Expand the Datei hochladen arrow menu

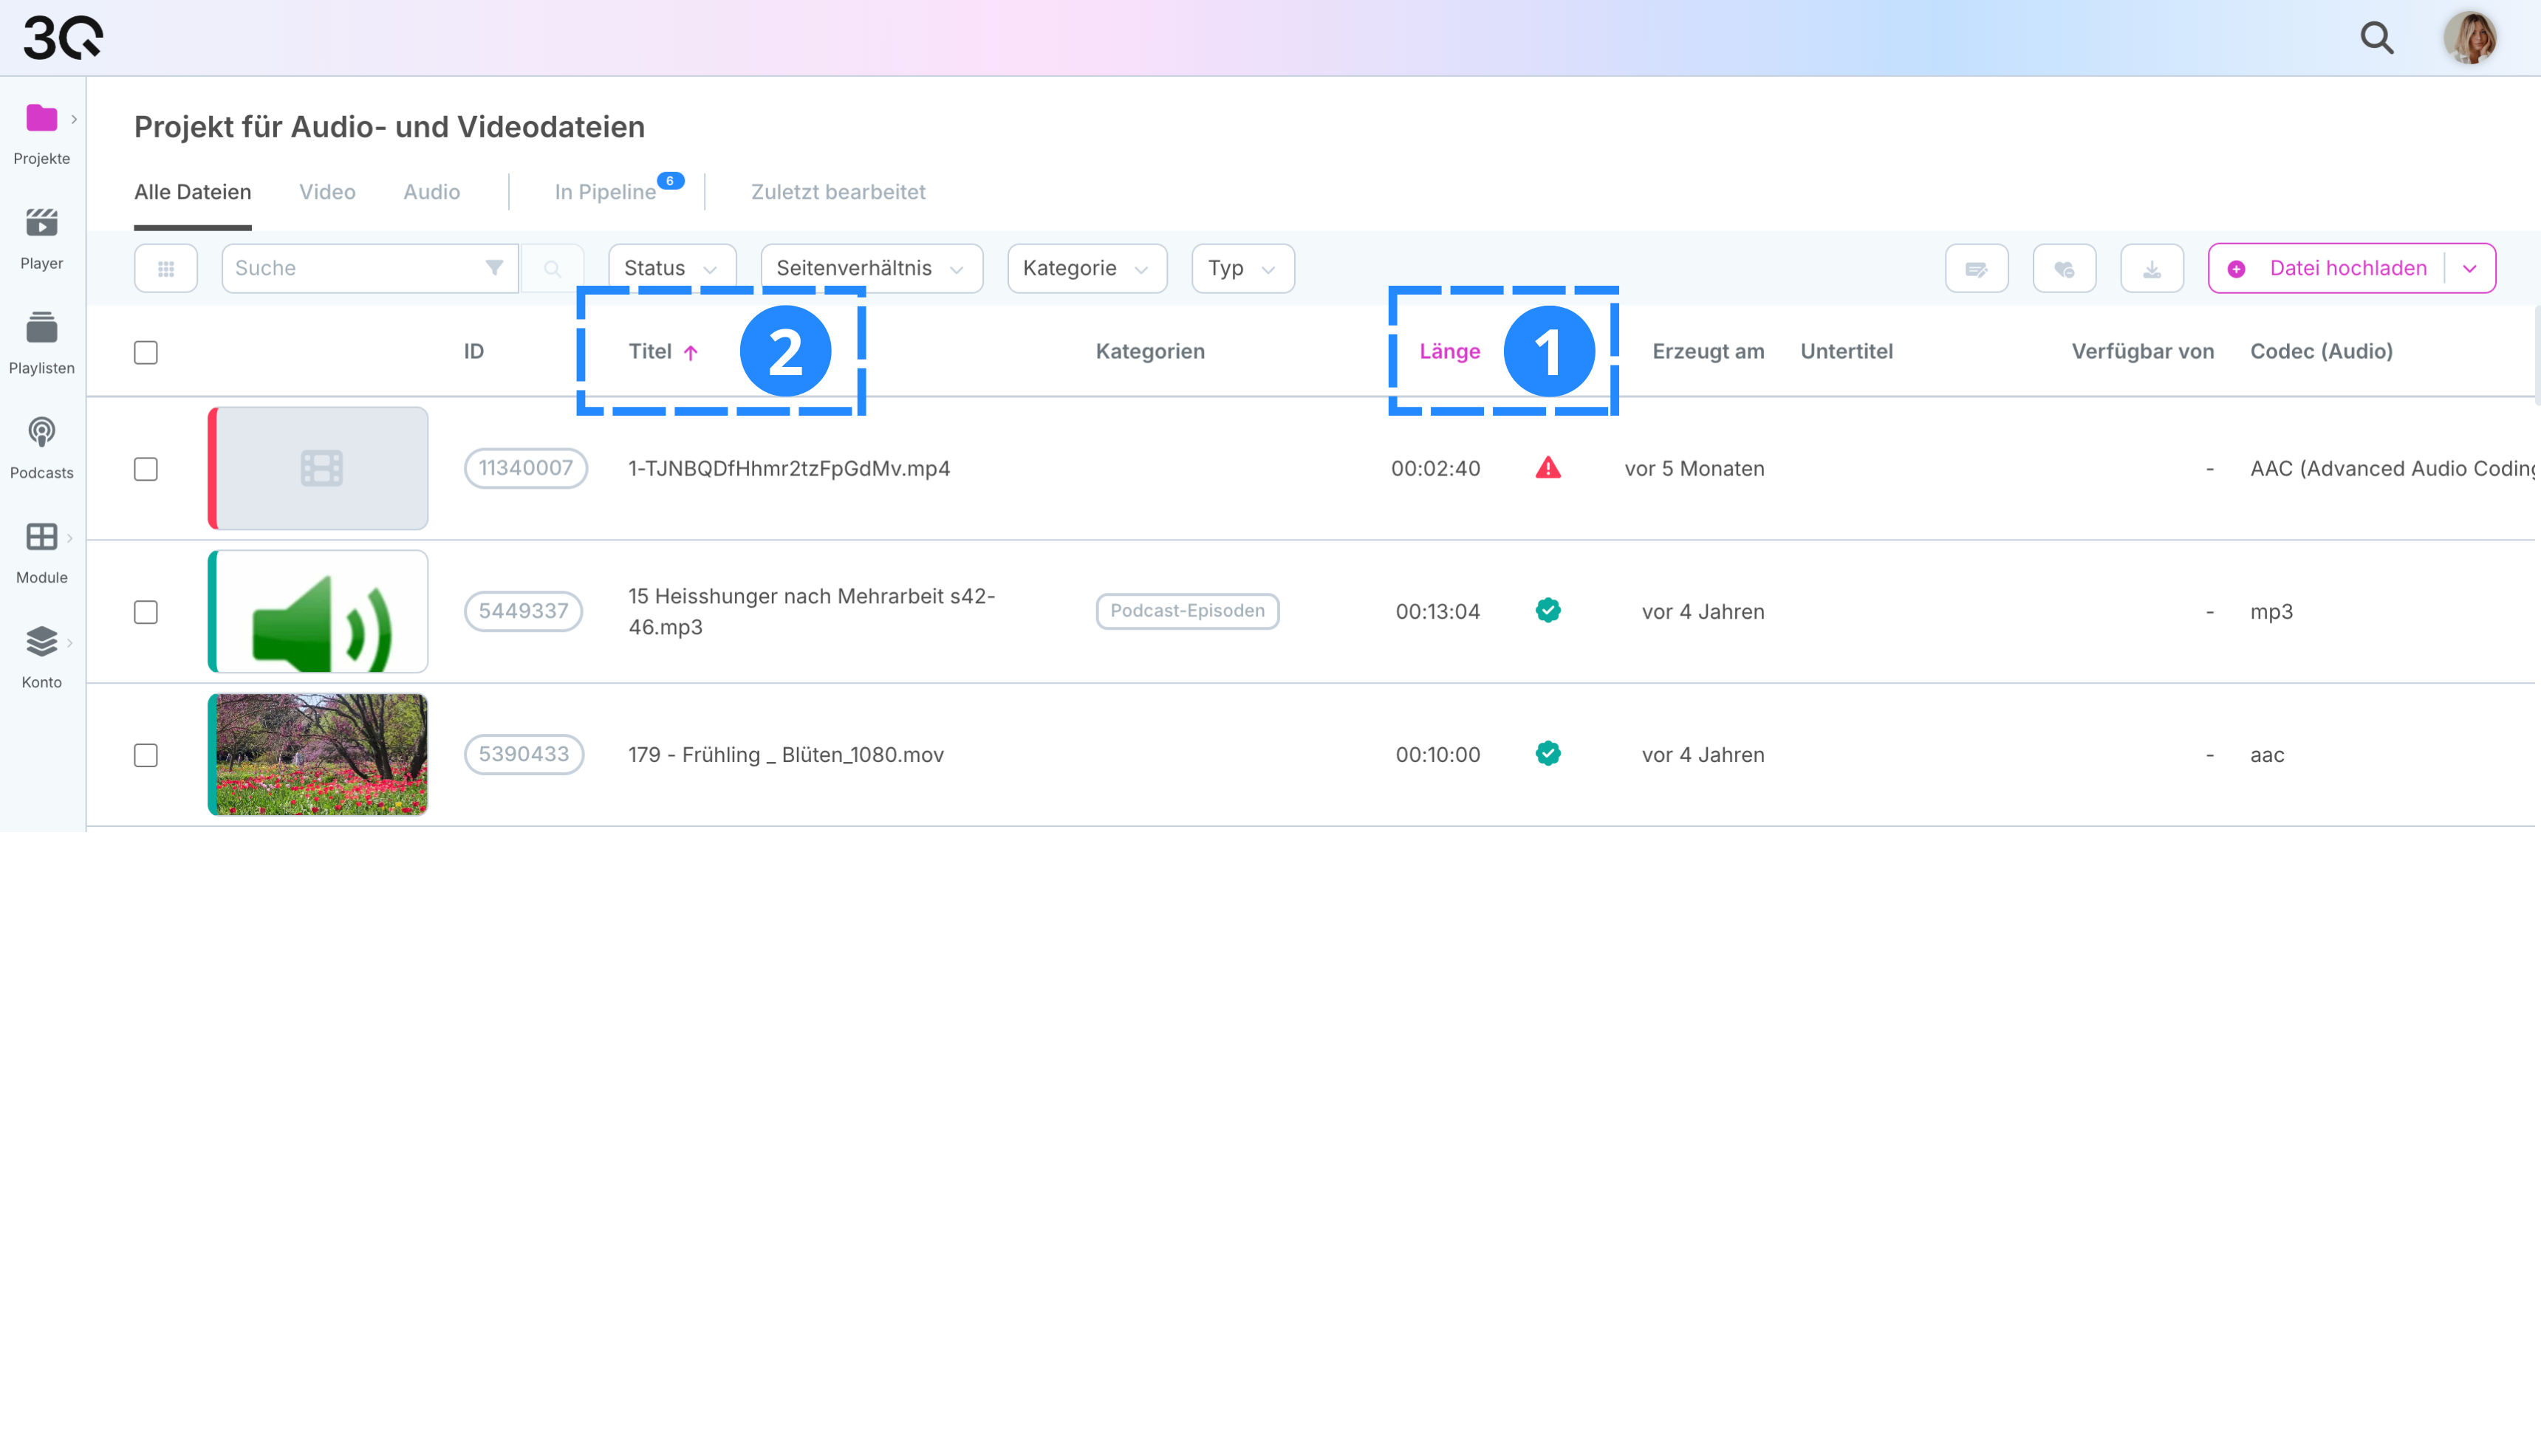pyautogui.click(x=2470, y=269)
